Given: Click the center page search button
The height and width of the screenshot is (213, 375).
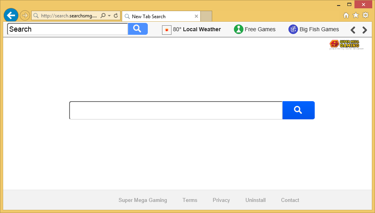Looking at the screenshot, I should (x=298, y=110).
